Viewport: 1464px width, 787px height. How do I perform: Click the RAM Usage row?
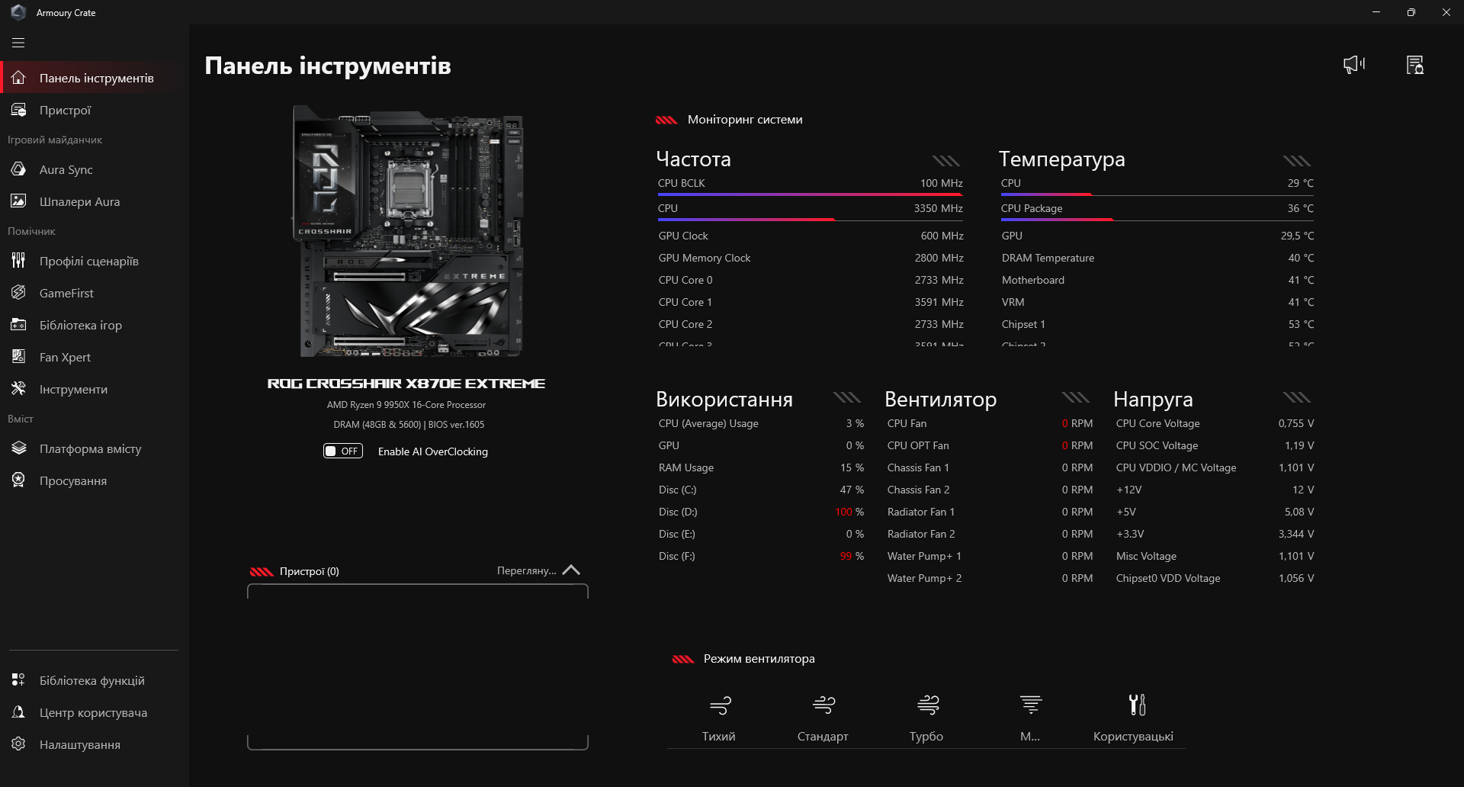pyautogui.click(x=761, y=467)
